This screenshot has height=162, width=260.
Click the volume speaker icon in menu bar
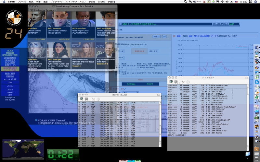[x=227, y=2]
